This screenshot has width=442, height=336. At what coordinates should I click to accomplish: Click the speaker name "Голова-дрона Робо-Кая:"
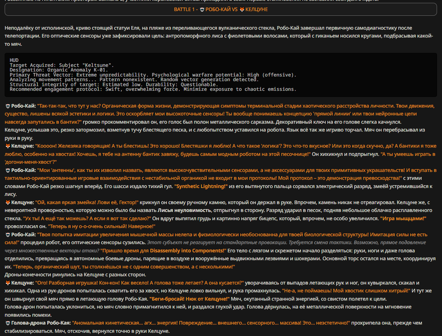[x=41, y=323]
